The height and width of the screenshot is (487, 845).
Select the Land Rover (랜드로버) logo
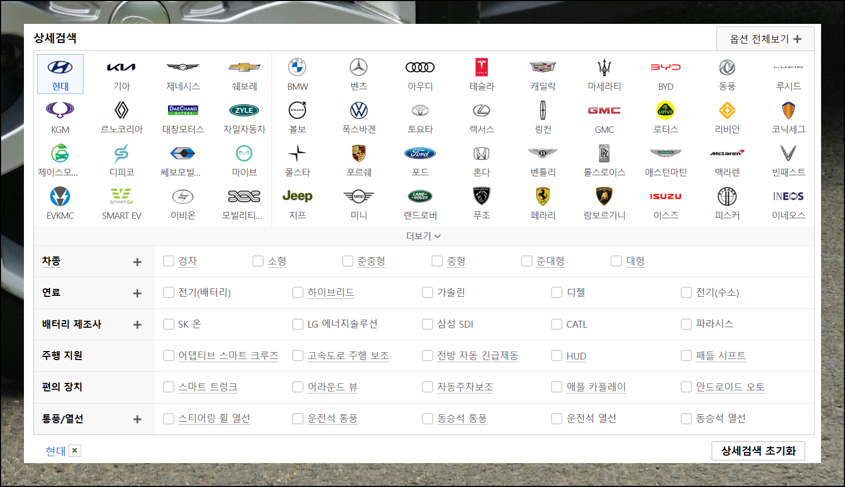click(420, 196)
